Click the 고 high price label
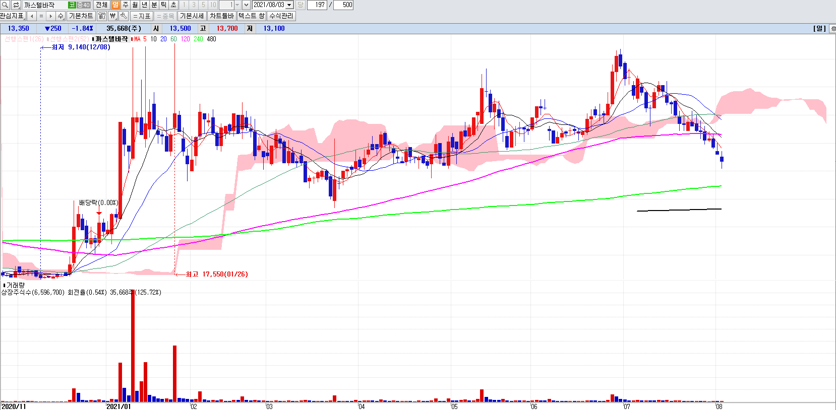Screen dimensions: 836x410 tap(203, 29)
